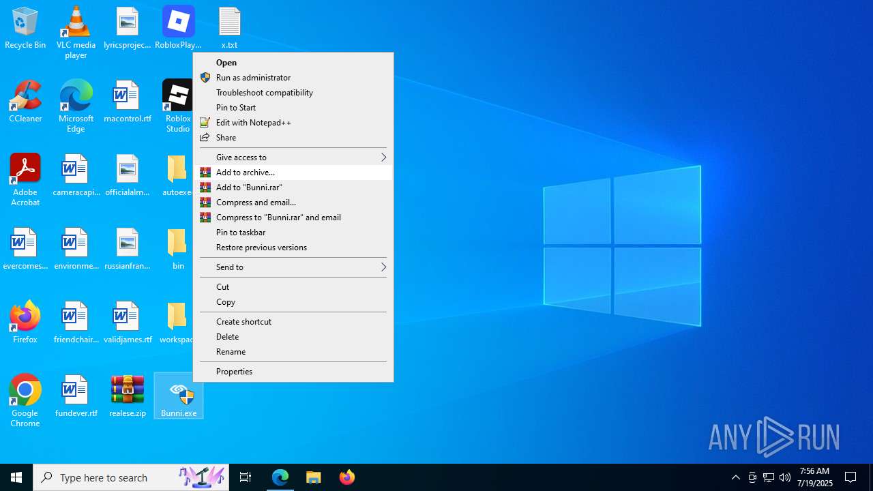
Task: Select the friendchair document icon
Action: tap(76, 323)
